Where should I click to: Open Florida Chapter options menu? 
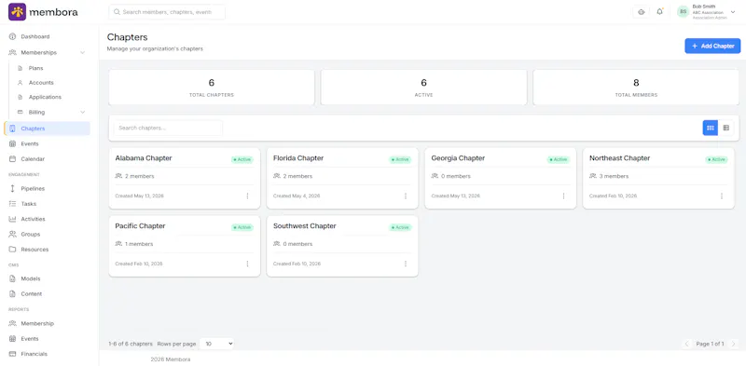[406, 196]
